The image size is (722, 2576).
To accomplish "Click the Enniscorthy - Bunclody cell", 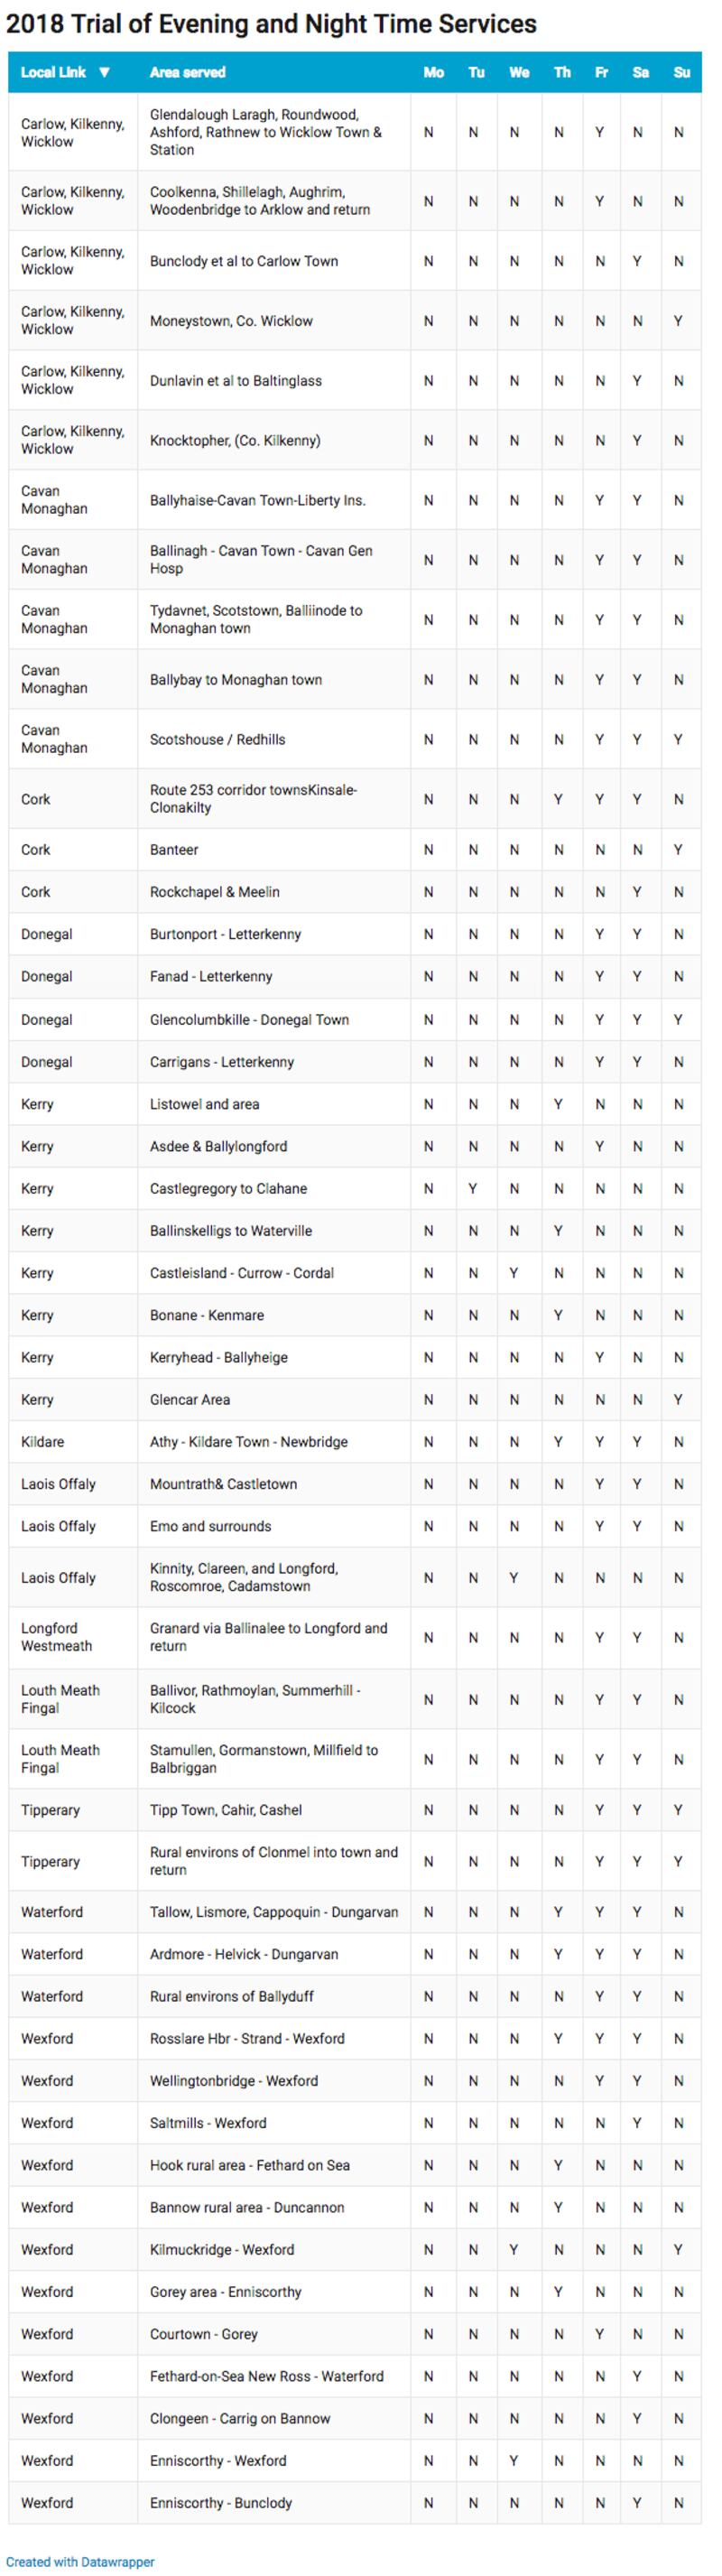I will 221,2503.
